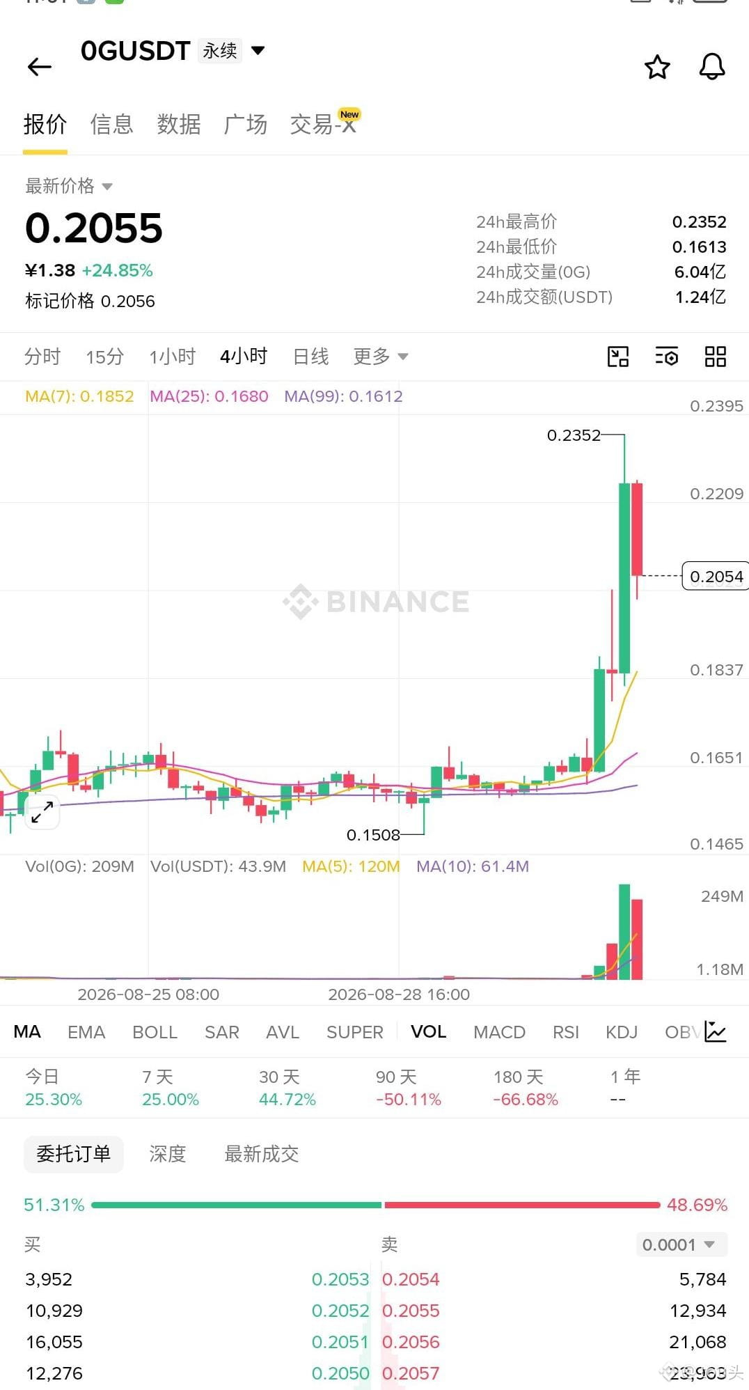Tap the 永续 perpetual label

(x=220, y=50)
